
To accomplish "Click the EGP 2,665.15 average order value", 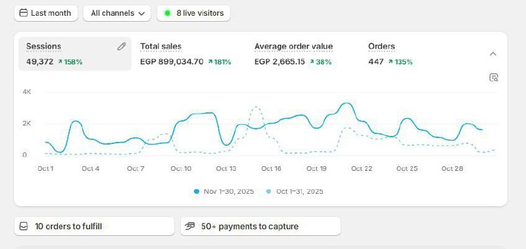I will (x=280, y=62).
